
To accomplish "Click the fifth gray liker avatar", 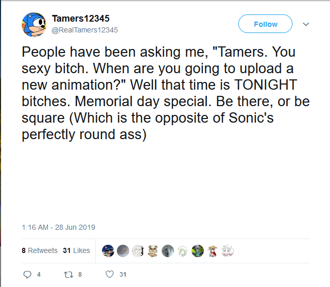I will pyautogui.click(x=168, y=251).
